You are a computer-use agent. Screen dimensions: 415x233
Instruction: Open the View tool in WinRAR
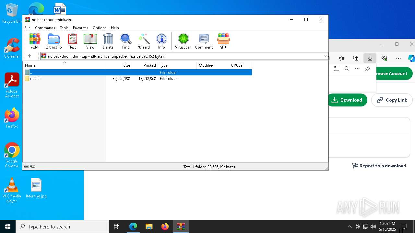tap(90, 41)
